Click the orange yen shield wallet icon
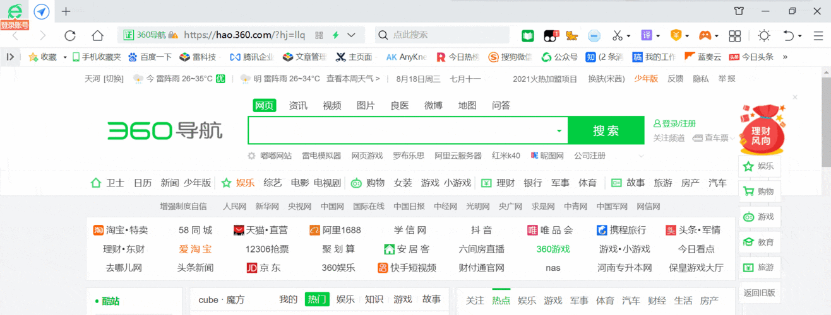The height and width of the screenshot is (315, 831). tap(676, 35)
